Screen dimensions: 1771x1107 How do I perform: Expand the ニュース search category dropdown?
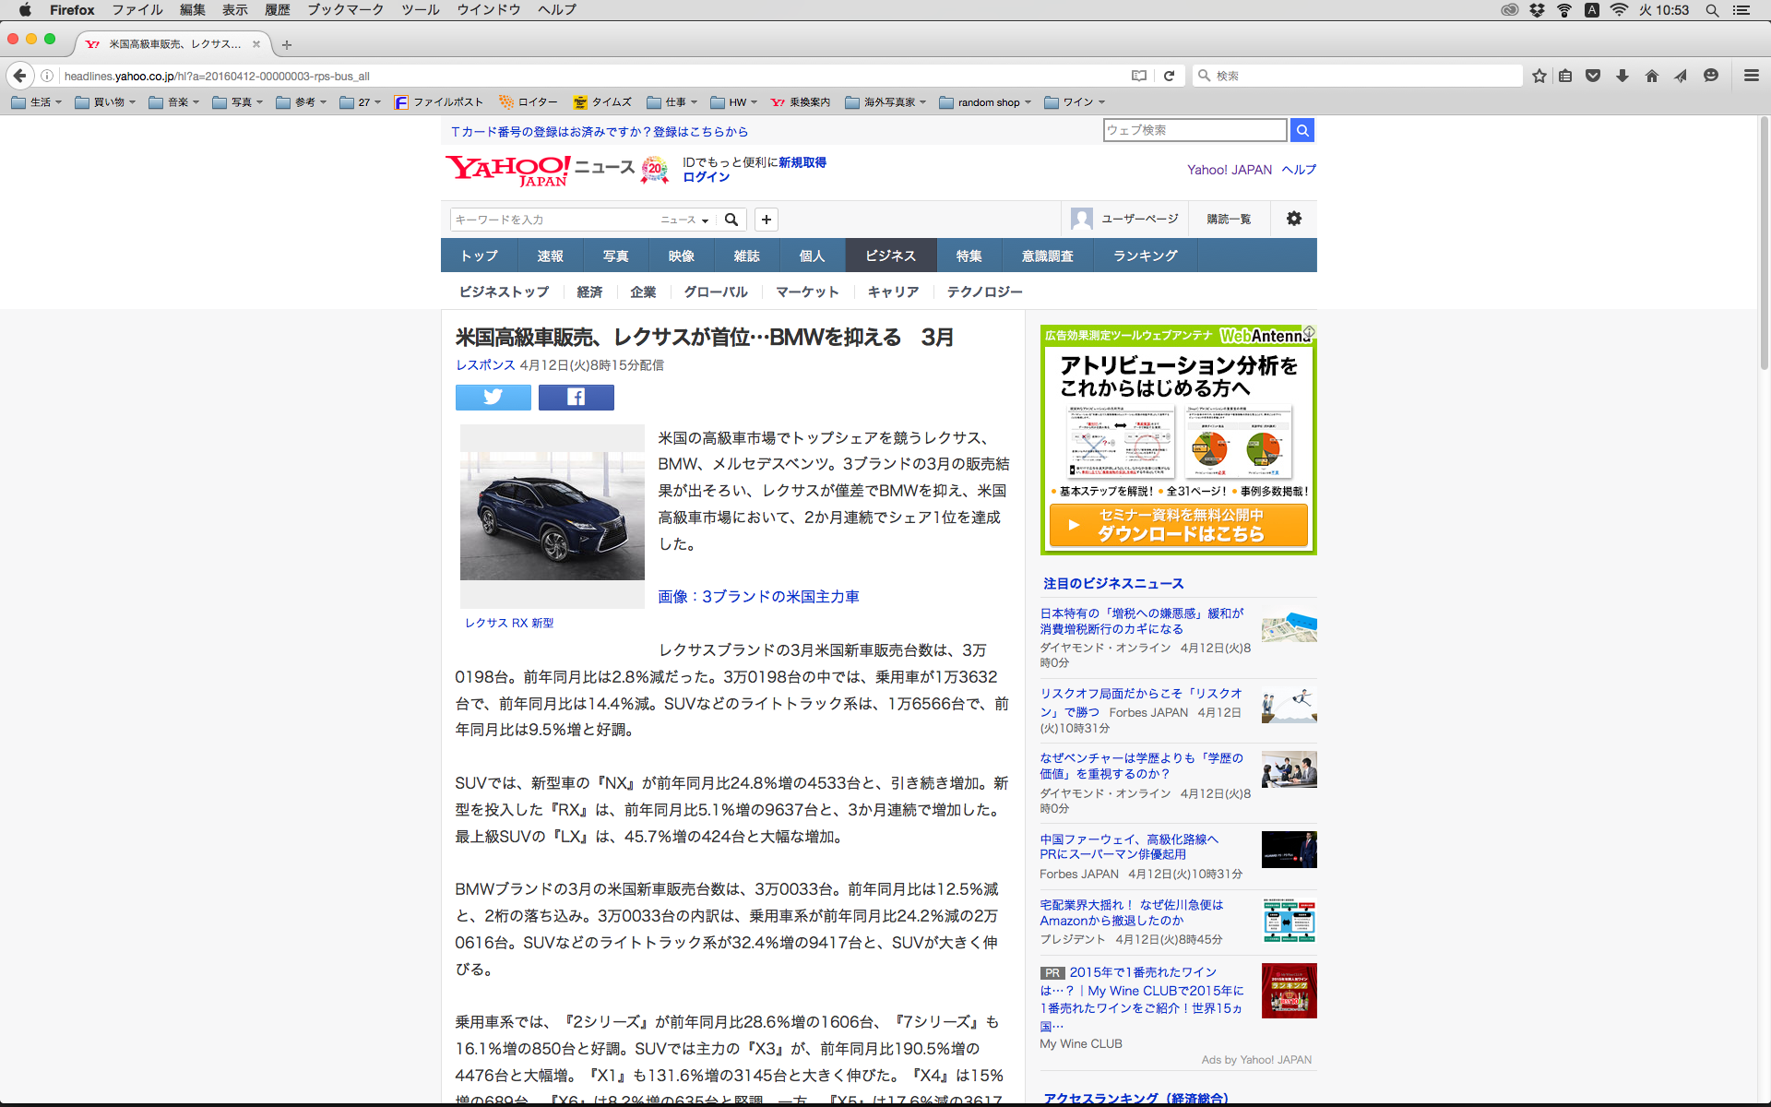684,220
